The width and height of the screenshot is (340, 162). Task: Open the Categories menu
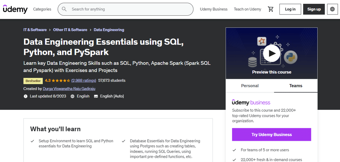[x=42, y=9]
